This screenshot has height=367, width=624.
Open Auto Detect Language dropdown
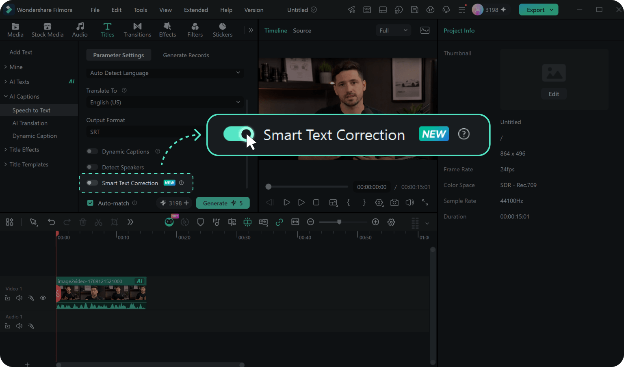(x=165, y=73)
